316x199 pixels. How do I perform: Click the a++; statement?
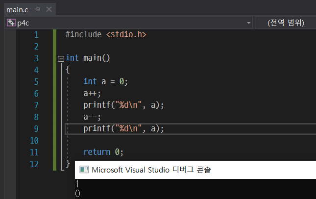click(x=92, y=93)
